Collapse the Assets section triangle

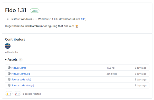[x=6, y=60]
